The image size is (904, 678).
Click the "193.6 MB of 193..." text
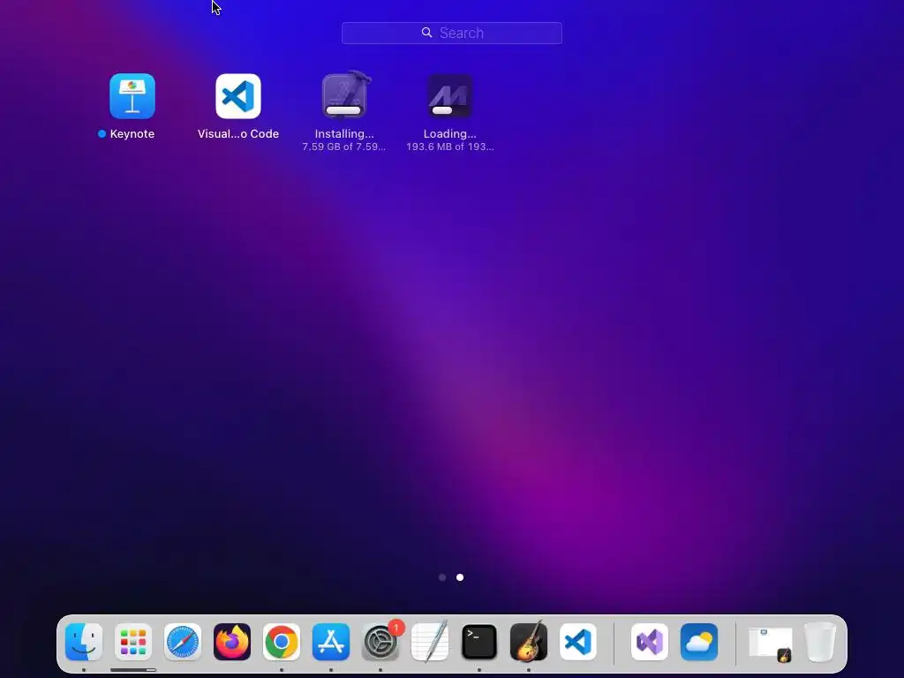click(449, 147)
